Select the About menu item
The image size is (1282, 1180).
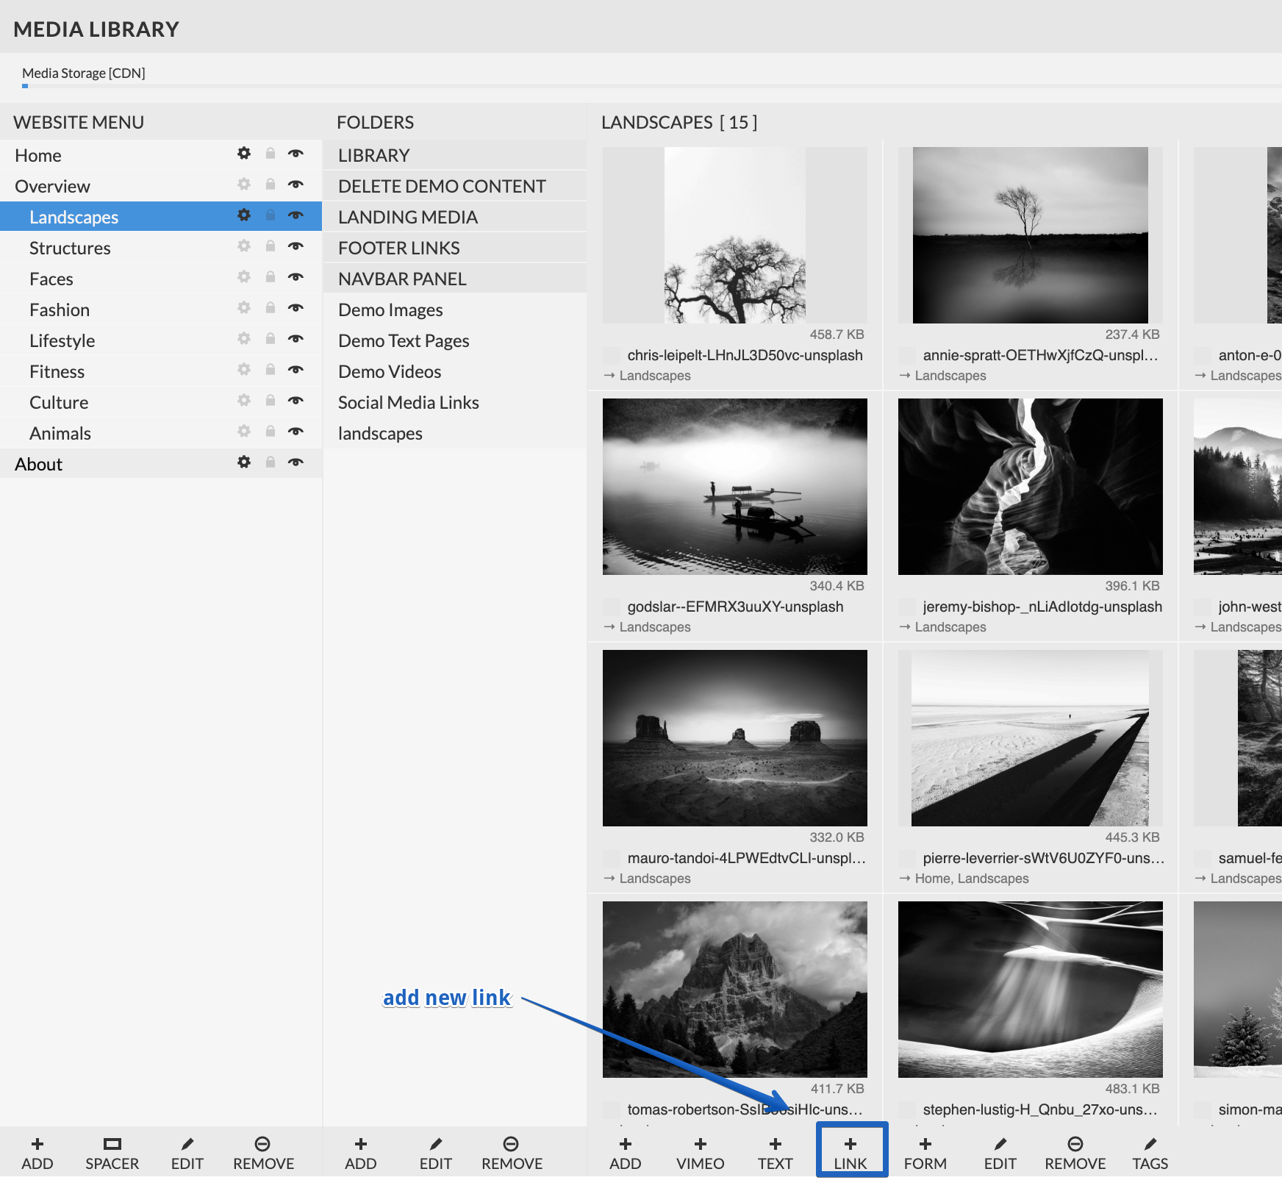click(x=161, y=464)
